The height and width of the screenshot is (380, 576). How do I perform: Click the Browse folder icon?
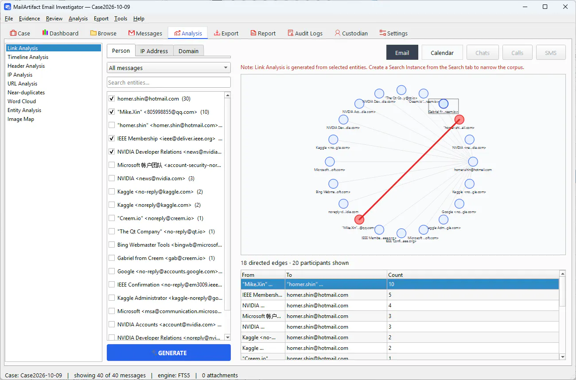(93, 33)
